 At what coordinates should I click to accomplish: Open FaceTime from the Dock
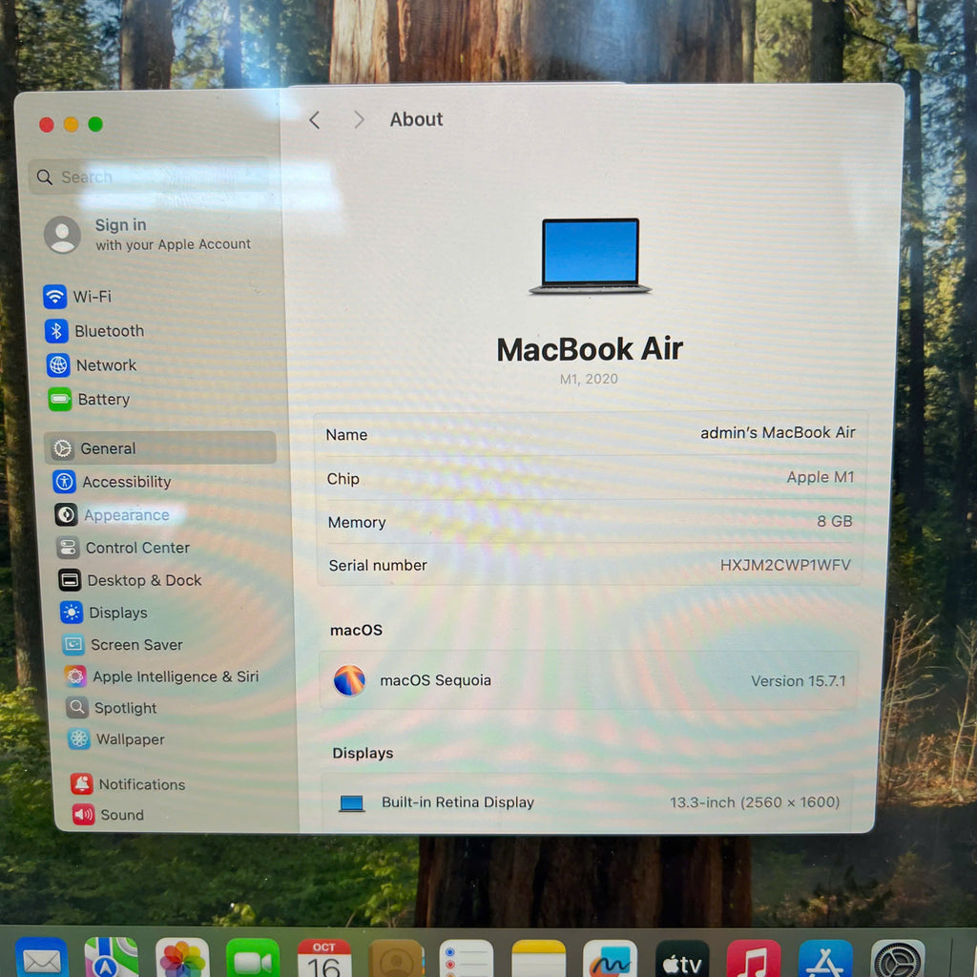[x=253, y=959]
